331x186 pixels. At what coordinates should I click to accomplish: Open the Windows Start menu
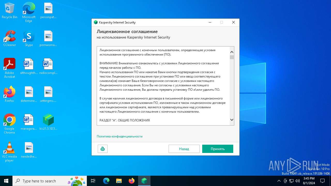click(6, 181)
